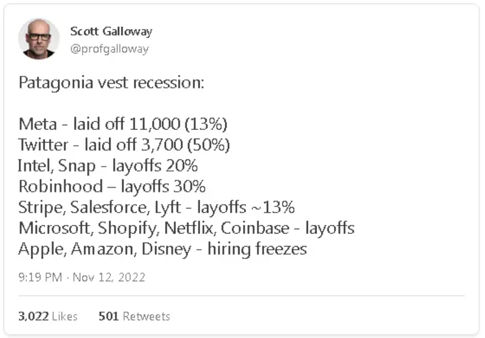Click the word 'Meta' in the tweet
This screenshot has width=485, height=338.
click(37, 124)
